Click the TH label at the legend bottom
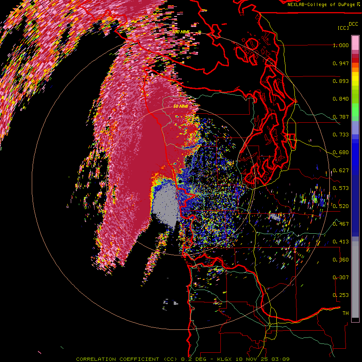Image resolution: width=362 pixels, height=362 pixels. 346,313
